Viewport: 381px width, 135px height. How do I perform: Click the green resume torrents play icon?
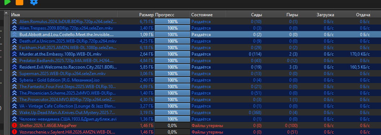point(7,2)
